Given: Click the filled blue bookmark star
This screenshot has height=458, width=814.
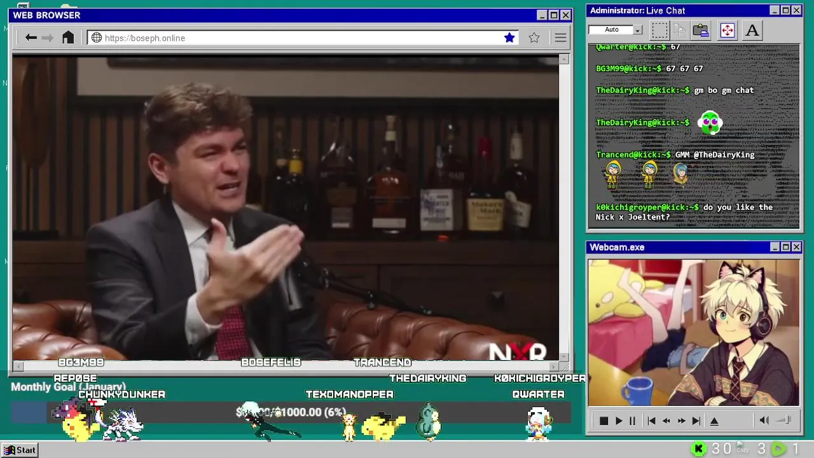Looking at the screenshot, I should 509,38.
